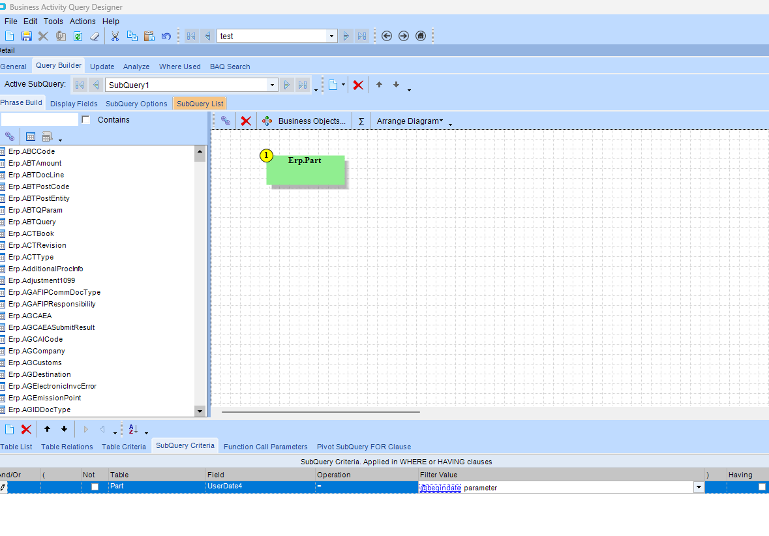Toggle the Contains checkbox
This screenshot has height=536, width=769.
[85, 120]
